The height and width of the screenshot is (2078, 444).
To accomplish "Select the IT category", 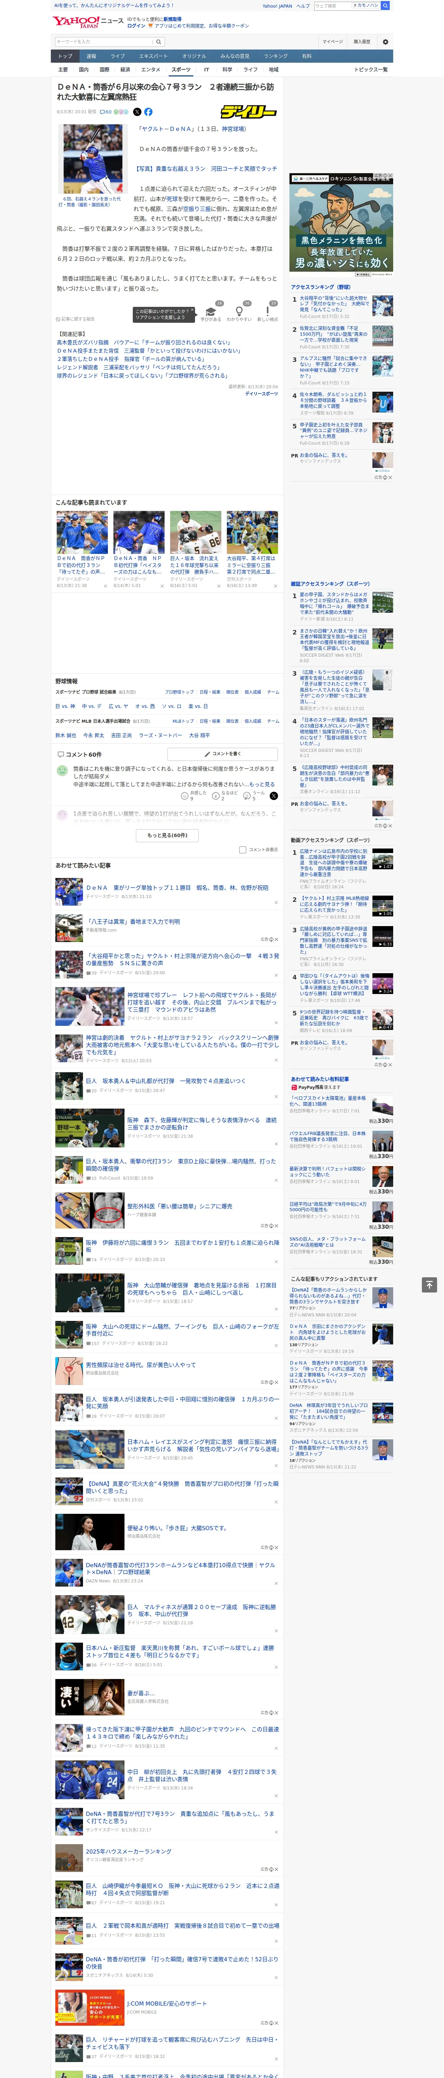I will [x=206, y=69].
